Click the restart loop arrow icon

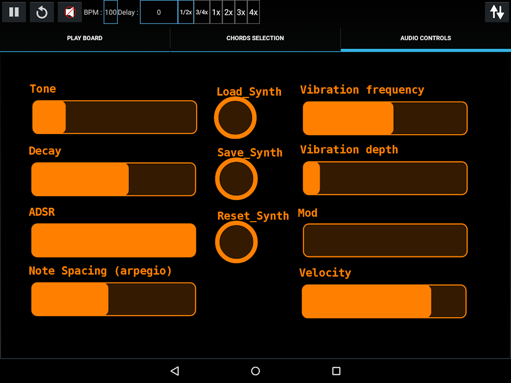point(42,12)
